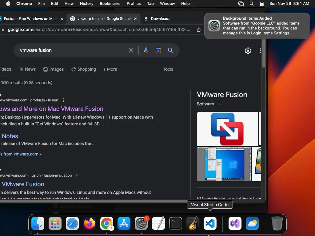Open the Bookmarks menu
The image size is (315, 236).
[110, 4]
